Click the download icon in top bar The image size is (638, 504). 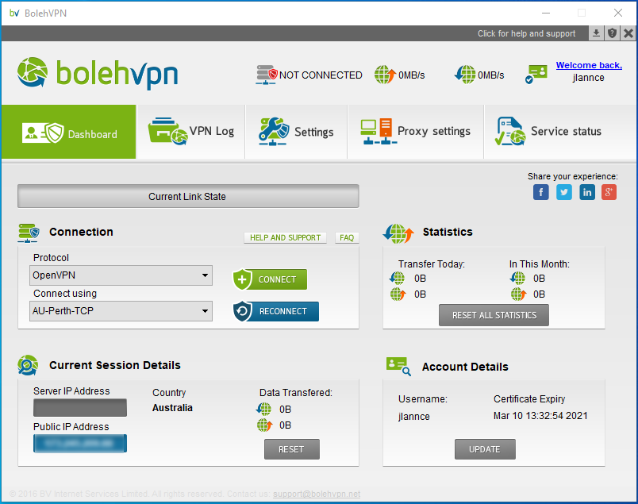pyautogui.click(x=596, y=33)
